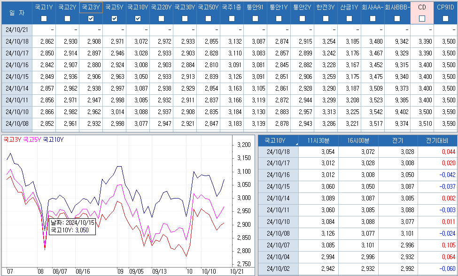This screenshot has height=276, width=458.
Task: Check the 국고1Y checkbox
Action: [44, 18]
